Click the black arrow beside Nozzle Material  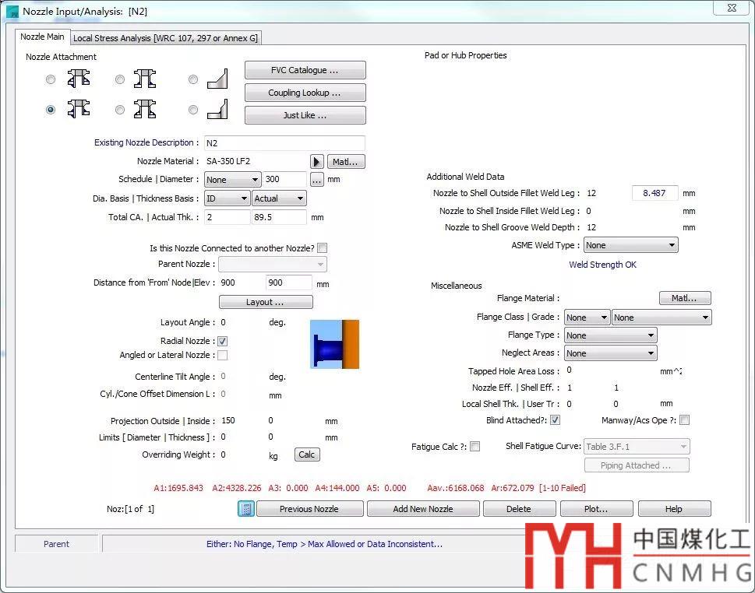(316, 162)
